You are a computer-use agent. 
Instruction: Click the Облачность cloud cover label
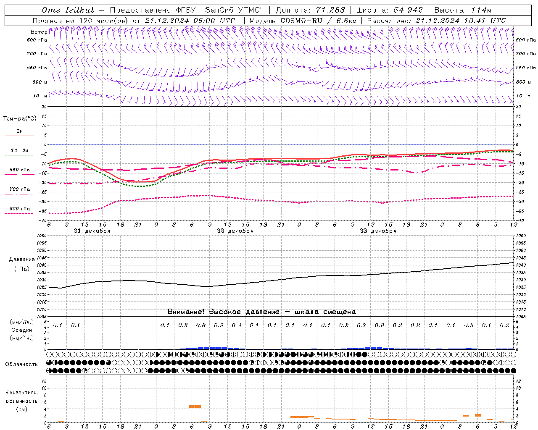click(21, 364)
